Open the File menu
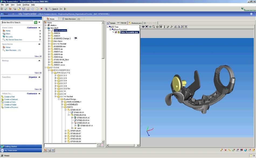 2,5
